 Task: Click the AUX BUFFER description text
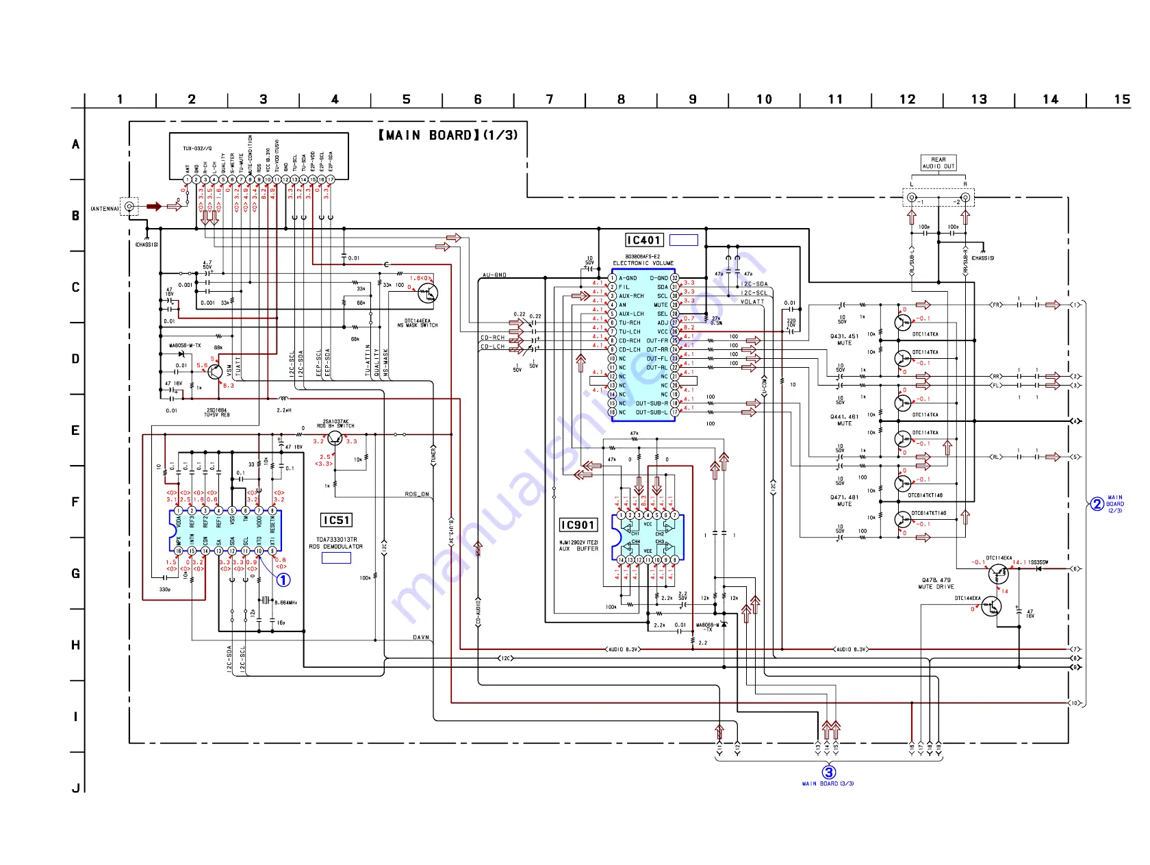point(578,549)
